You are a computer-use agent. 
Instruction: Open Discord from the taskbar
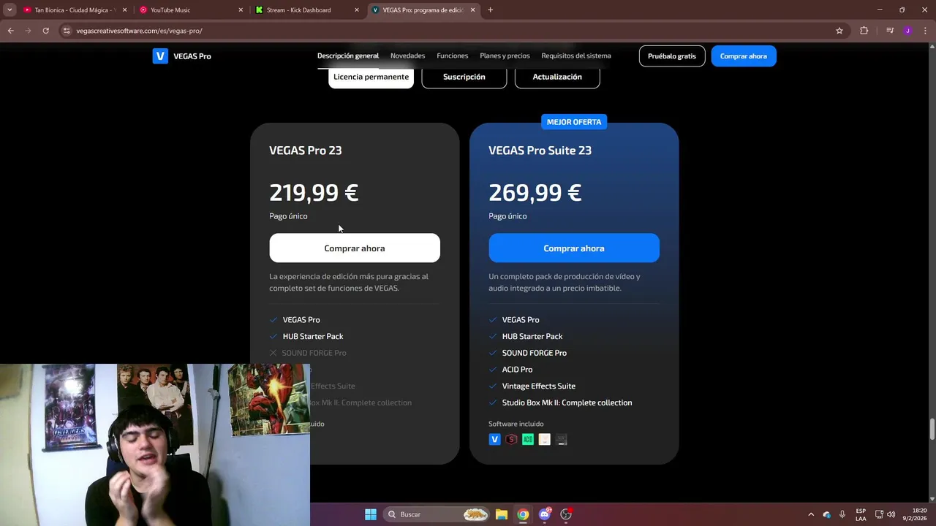click(x=544, y=514)
